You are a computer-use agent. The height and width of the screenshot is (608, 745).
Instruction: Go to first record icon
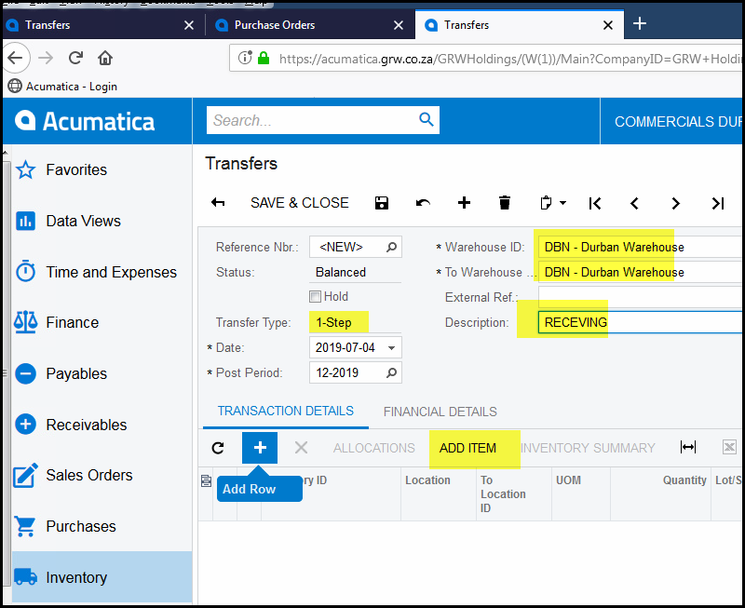click(595, 203)
